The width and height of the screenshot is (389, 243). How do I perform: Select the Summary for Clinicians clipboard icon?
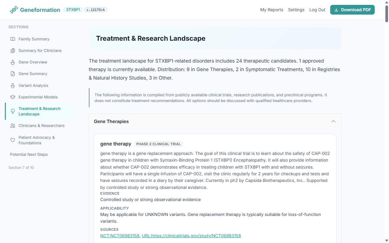(x=12, y=50)
